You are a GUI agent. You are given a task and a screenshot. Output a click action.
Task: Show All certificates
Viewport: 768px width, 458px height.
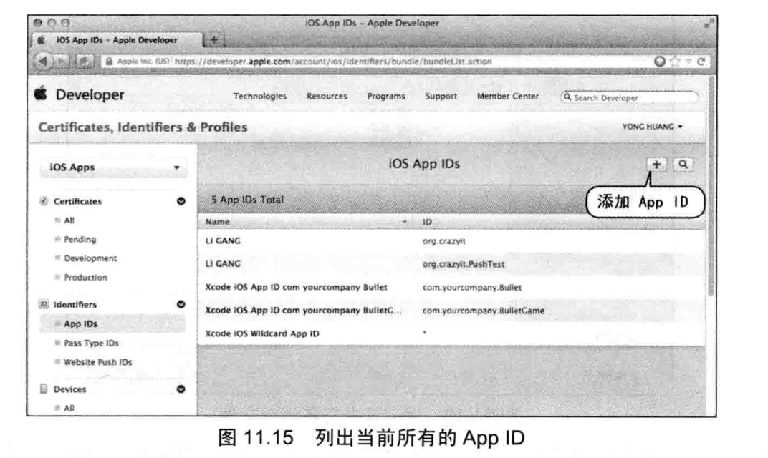(x=69, y=220)
